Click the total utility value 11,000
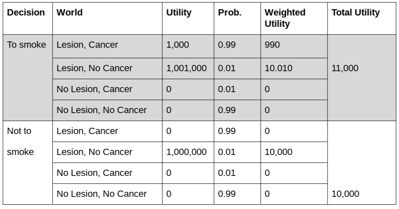 pos(345,68)
